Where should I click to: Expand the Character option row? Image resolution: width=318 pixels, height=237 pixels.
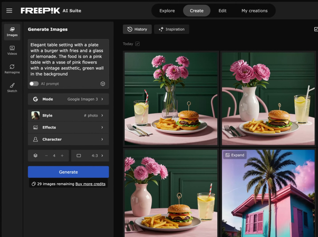pyautogui.click(x=69, y=139)
